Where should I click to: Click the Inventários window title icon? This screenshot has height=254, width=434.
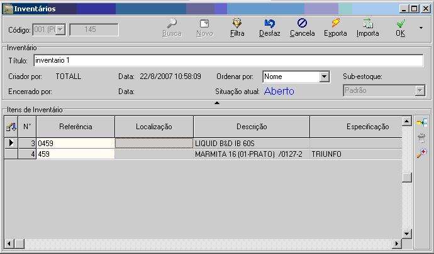tap(8, 9)
